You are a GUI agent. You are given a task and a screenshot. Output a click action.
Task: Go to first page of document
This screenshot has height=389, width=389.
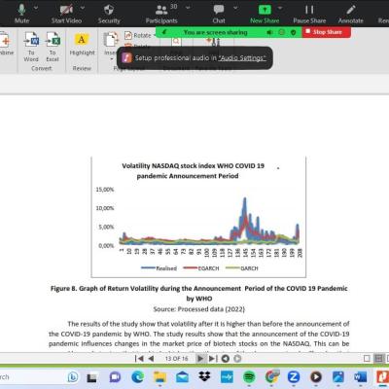click(x=139, y=358)
